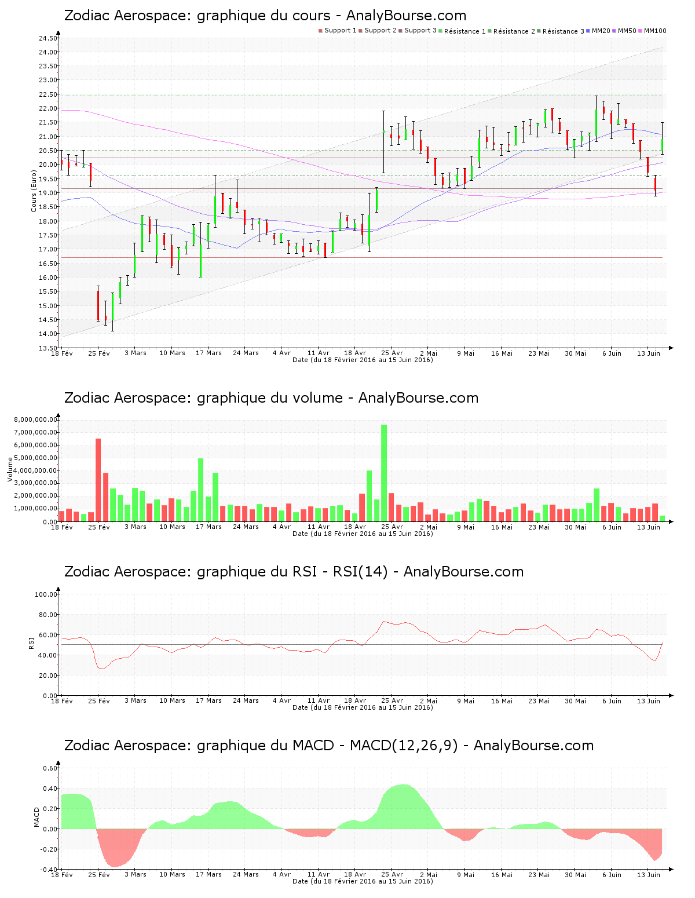Click '6 Juin' date on the MACD chart
Screen dimensions: 695x898
[x=612, y=875]
